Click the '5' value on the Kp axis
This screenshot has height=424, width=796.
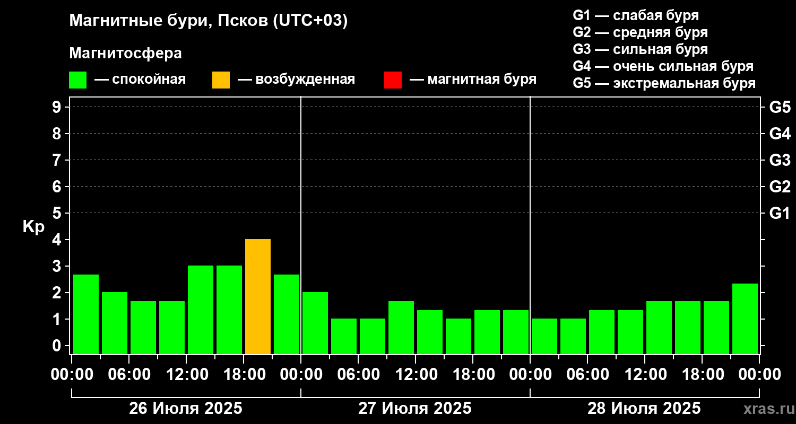(x=58, y=213)
